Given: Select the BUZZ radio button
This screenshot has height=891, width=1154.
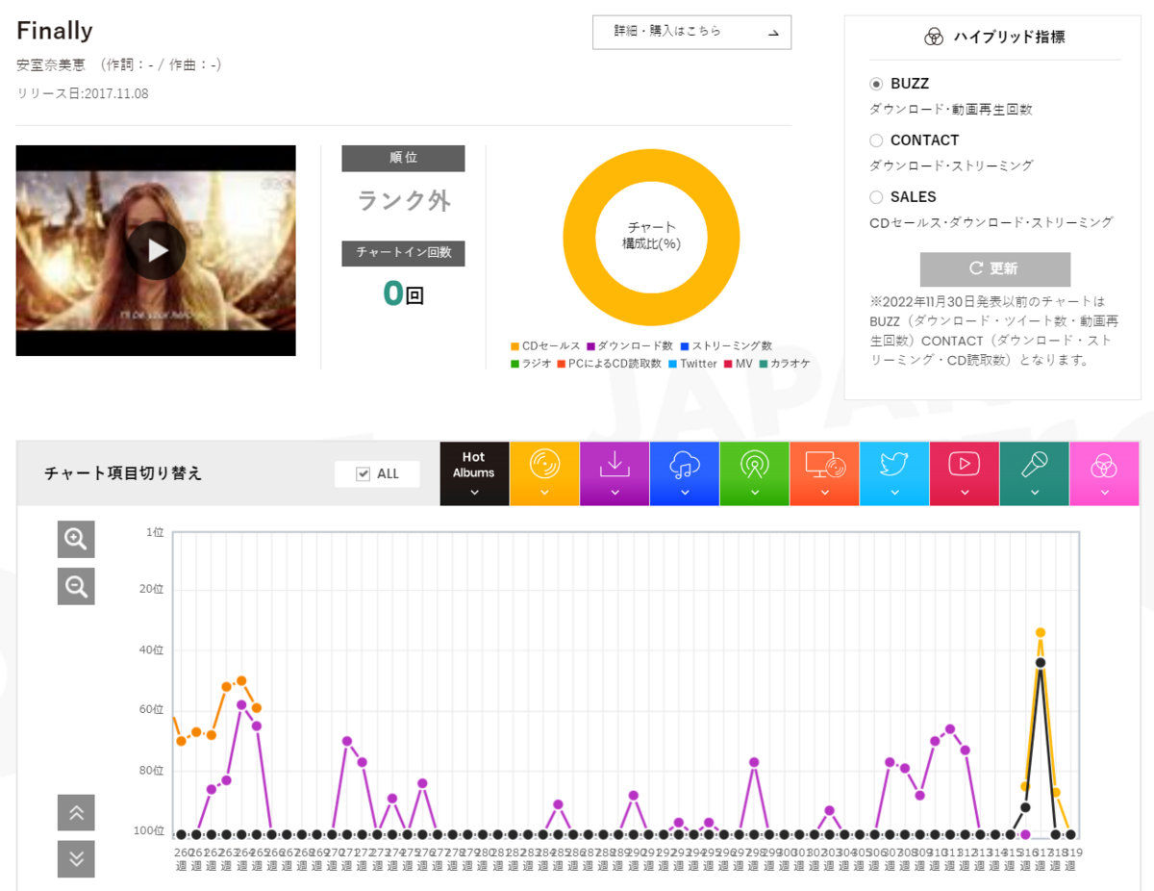Looking at the screenshot, I should (x=876, y=84).
